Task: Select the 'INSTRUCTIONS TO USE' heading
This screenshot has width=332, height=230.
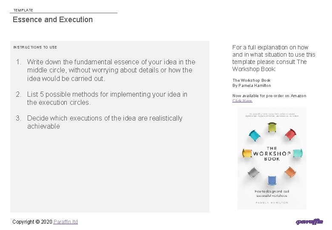Action: coord(35,47)
